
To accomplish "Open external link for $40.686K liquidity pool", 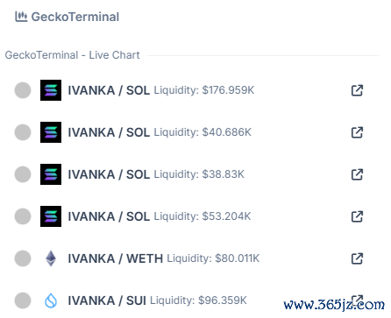I will [x=357, y=132].
